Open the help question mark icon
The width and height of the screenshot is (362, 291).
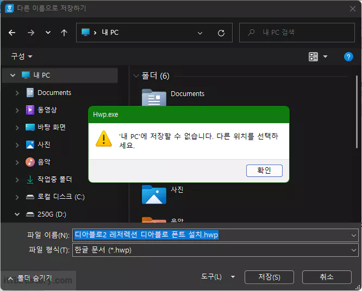(348, 56)
